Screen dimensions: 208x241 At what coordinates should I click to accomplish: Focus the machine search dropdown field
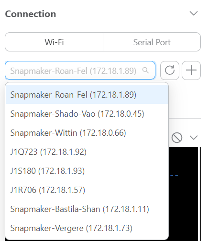(80, 70)
